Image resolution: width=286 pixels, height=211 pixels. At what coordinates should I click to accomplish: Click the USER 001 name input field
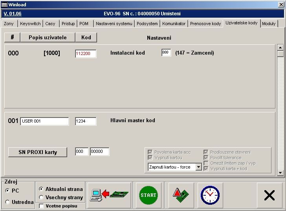[44, 121]
